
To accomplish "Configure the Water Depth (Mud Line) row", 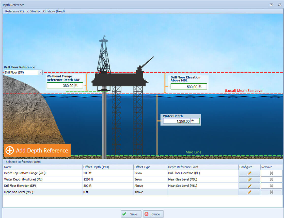I will [x=249, y=179].
